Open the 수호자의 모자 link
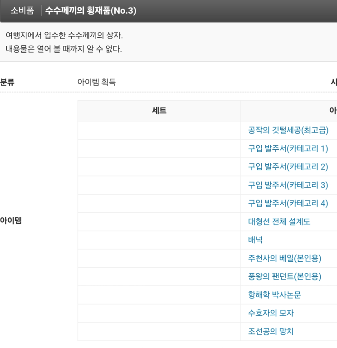337x348 pixels. tap(271, 313)
